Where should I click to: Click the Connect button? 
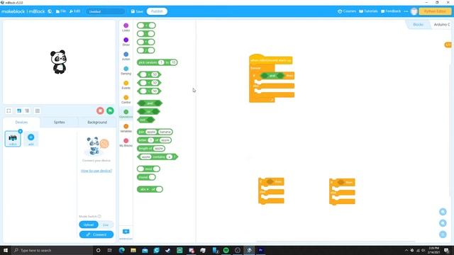coord(96,234)
